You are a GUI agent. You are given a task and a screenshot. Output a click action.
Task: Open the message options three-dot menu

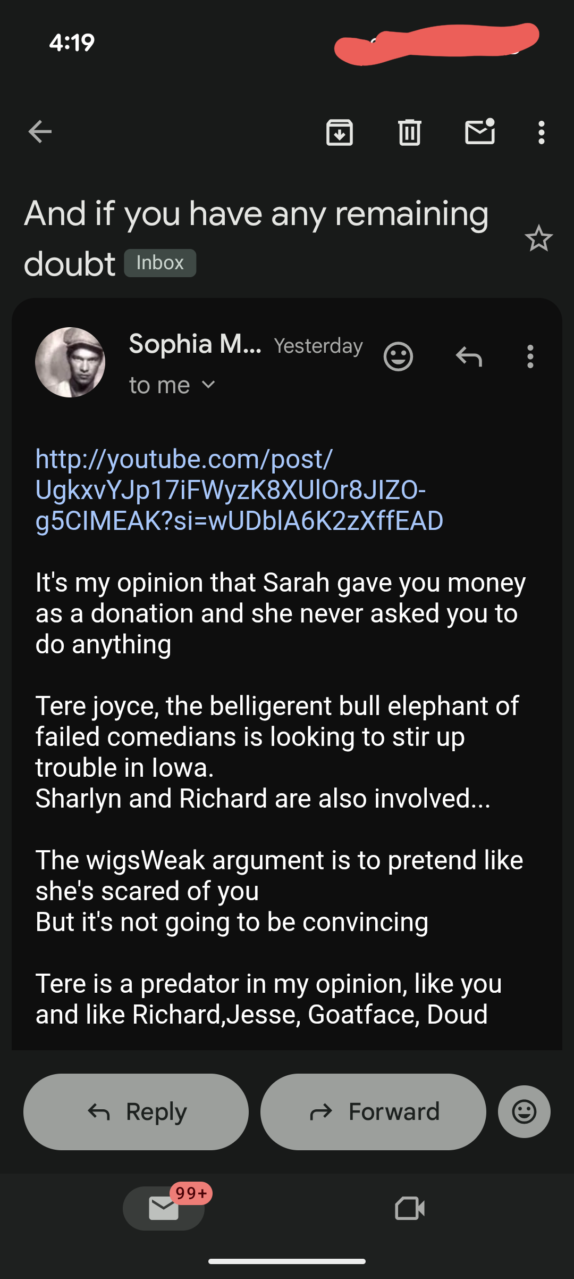(x=530, y=356)
